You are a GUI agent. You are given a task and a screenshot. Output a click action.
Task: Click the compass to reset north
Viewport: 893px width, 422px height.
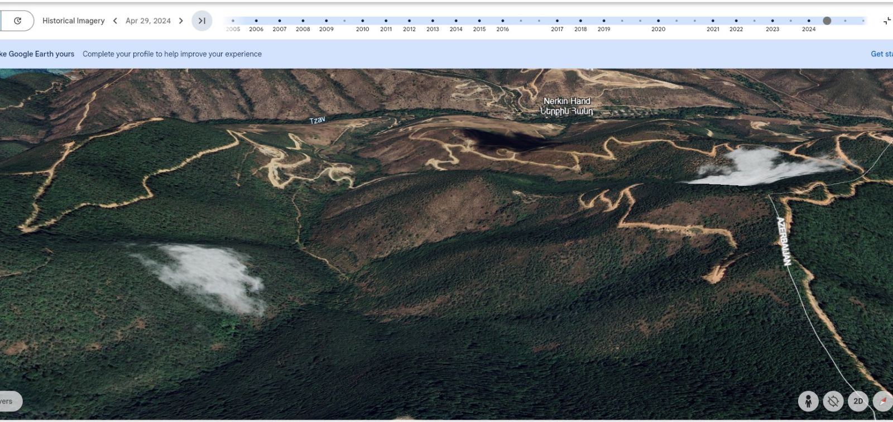[x=883, y=401]
